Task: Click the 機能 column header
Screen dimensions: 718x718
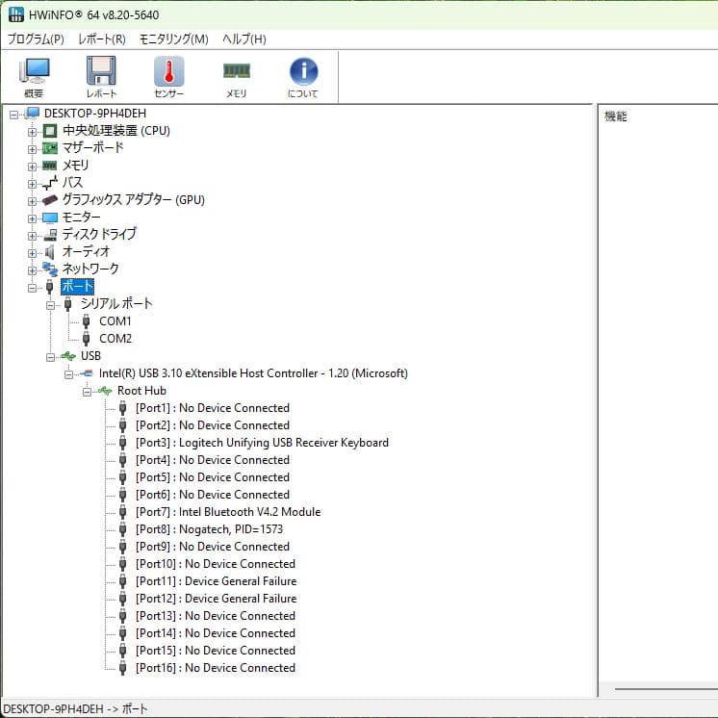Action: coord(616,116)
